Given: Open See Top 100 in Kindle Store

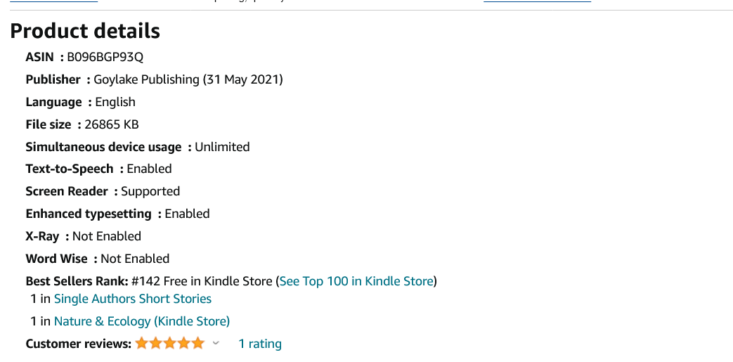Looking at the screenshot, I should tap(356, 281).
